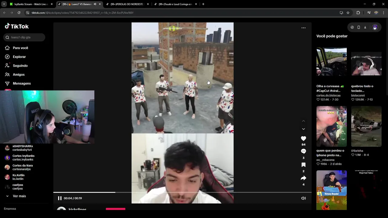Go to the next video with down chevron
This screenshot has height=218, width=388.
point(303,129)
